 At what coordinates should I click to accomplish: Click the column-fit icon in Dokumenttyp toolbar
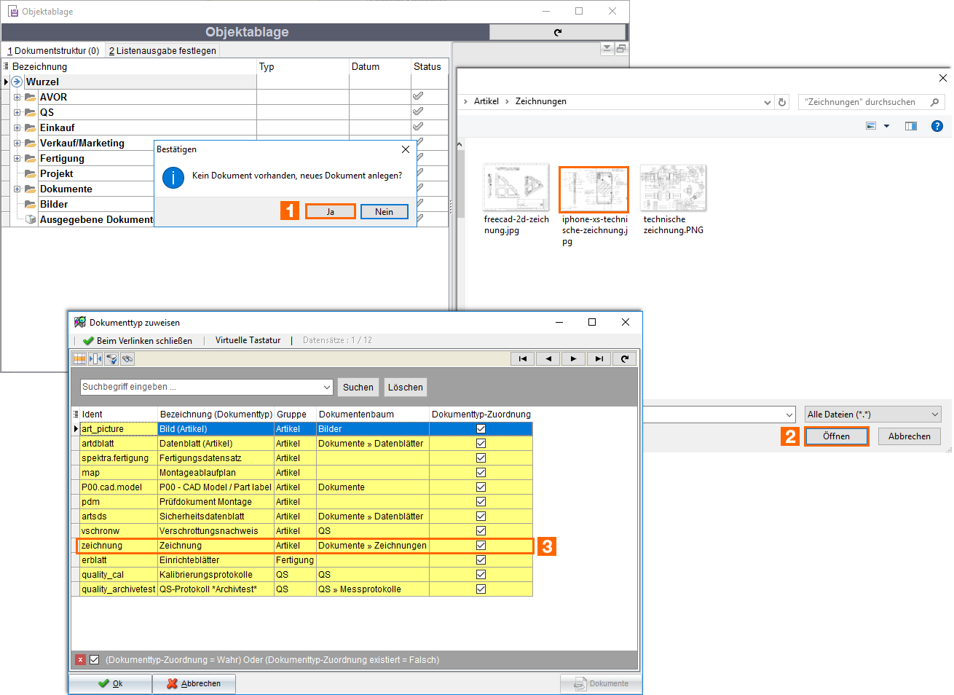(x=95, y=358)
